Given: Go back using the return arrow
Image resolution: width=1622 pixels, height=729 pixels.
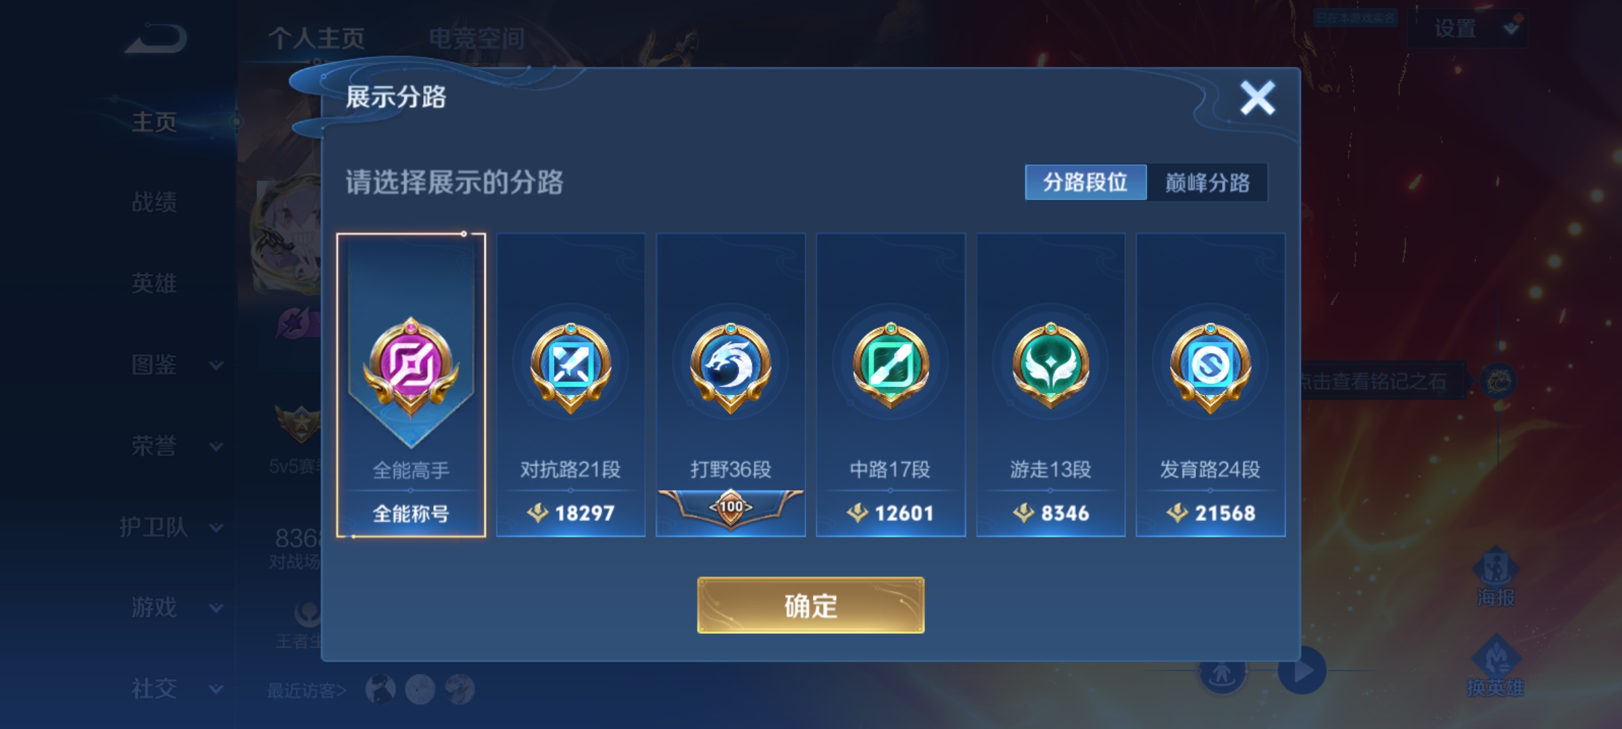Looking at the screenshot, I should pyautogui.click(x=156, y=38).
